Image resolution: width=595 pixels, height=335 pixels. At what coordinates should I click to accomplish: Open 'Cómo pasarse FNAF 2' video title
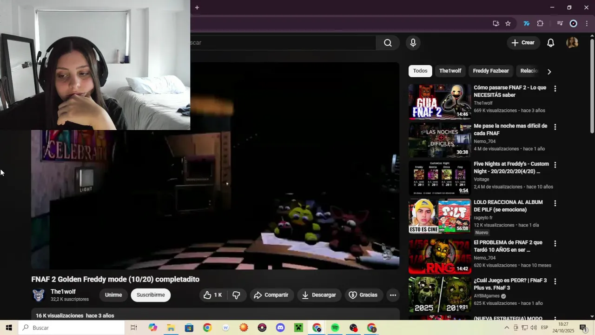(510, 91)
